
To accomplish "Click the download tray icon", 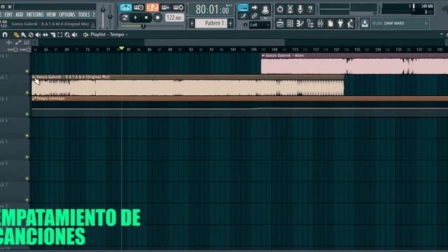I will [x=365, y=23].
